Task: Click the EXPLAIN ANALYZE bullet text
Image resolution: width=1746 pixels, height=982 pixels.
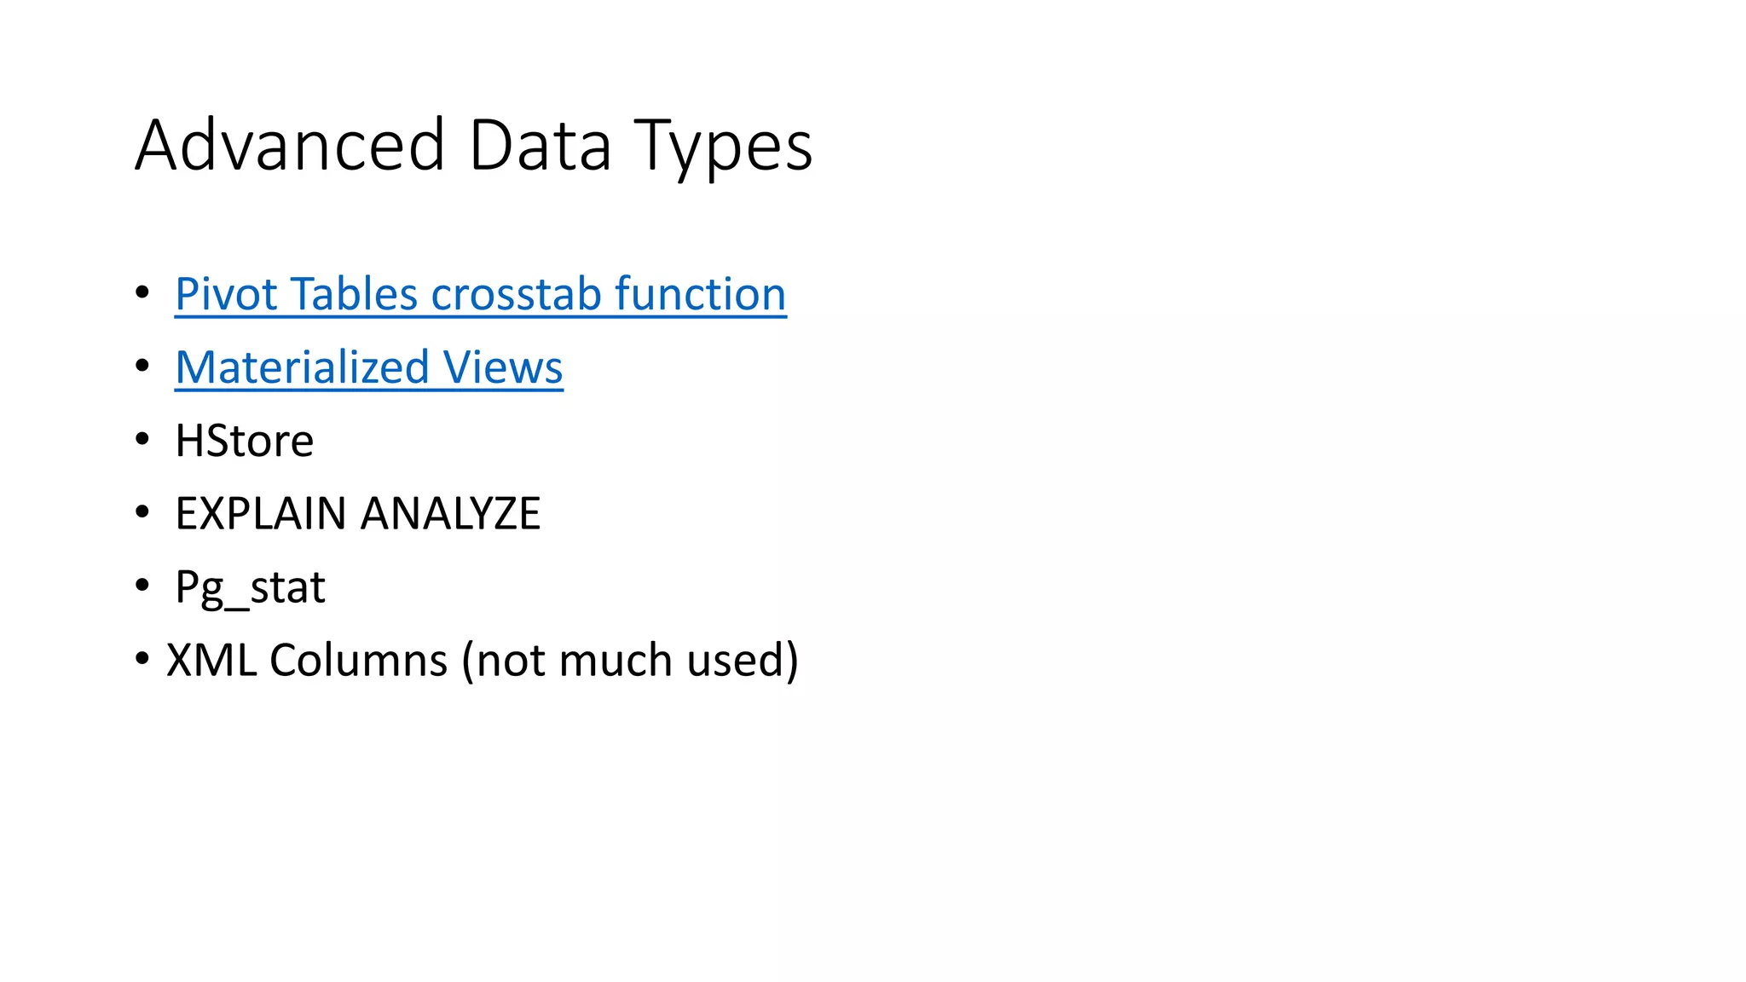Action: pos(357,514)
